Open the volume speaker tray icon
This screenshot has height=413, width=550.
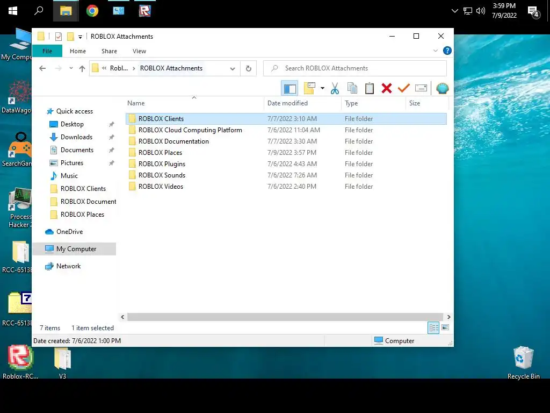click(x=481, y=11)
